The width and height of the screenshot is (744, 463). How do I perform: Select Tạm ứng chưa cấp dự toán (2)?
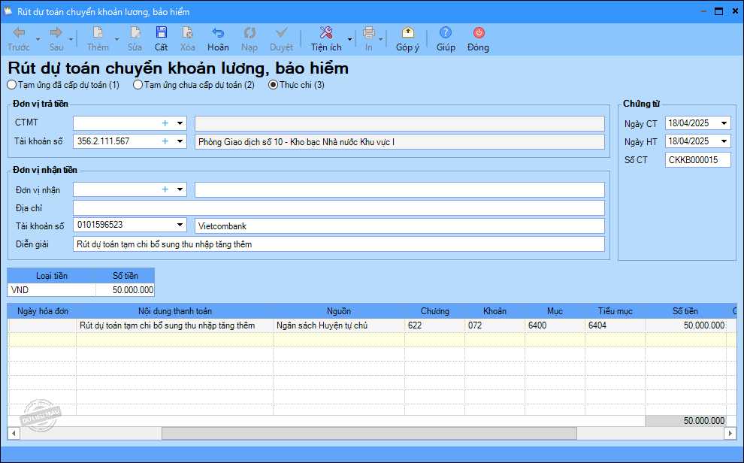194,86
